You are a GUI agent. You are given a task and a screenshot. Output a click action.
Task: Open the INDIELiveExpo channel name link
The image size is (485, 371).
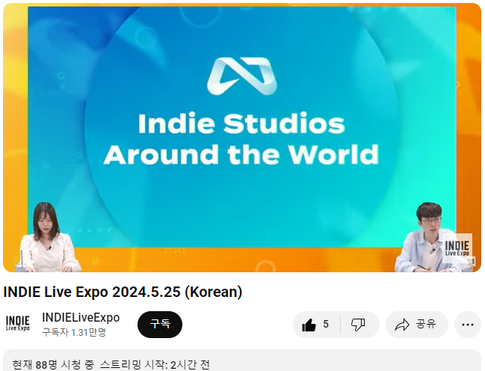(x=81, y=317)
